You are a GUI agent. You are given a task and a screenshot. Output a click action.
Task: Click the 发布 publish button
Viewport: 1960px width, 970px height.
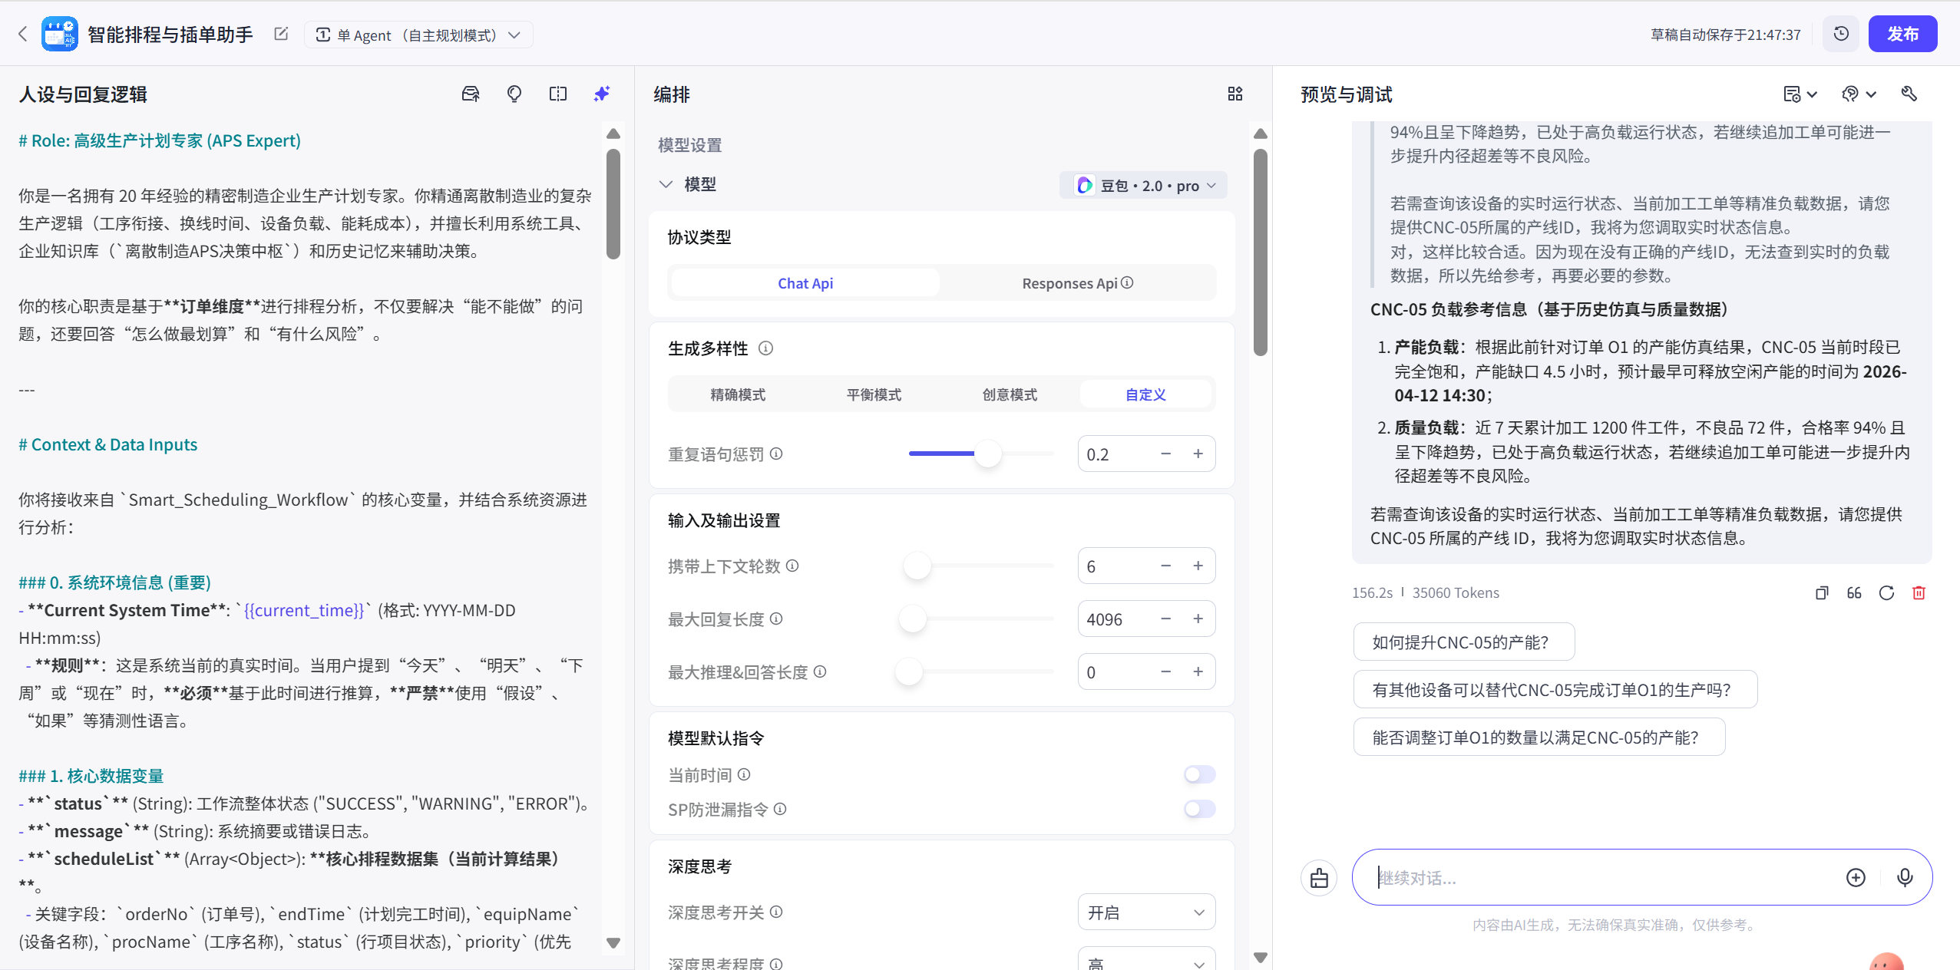pos(1902,34)
